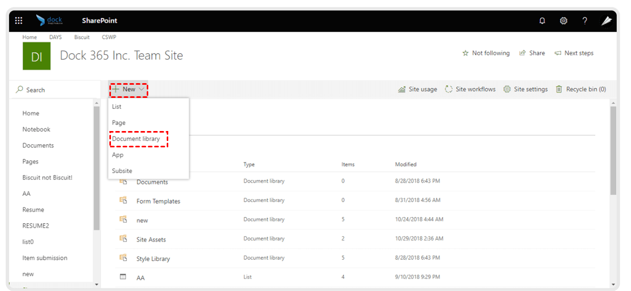The width and height of the screenshot is (631, 291).
Task: Click the Site Assets library icon
Action: click(x=124, y=239)
